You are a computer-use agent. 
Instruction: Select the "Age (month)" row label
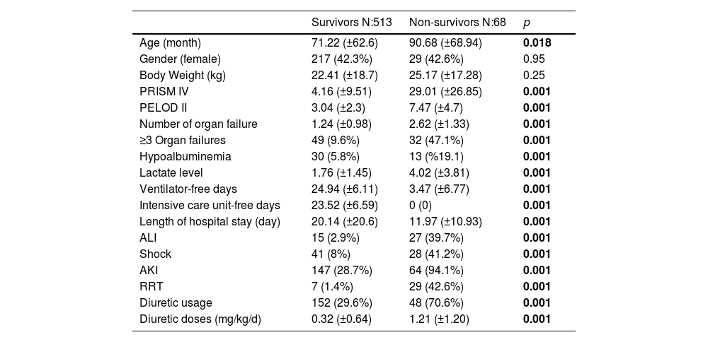[171, 42]
